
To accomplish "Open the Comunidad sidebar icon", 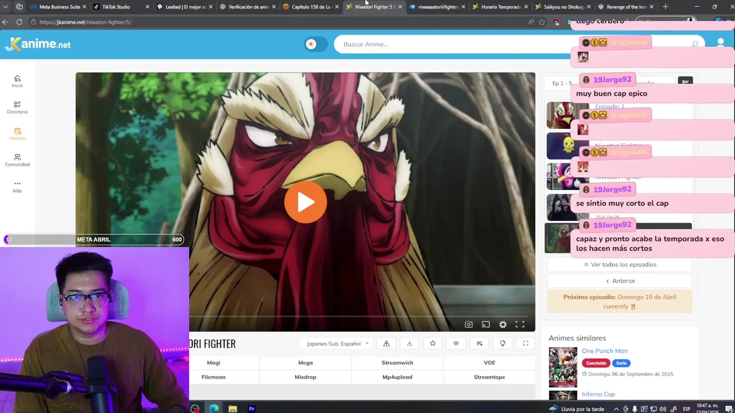I will [x=17, y=160].
